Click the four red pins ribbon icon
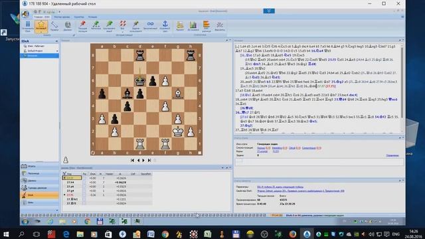 (x=122, y=24)
